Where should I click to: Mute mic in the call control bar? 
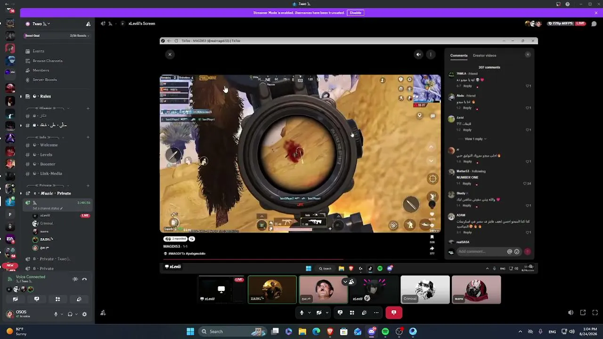point(302,312)
